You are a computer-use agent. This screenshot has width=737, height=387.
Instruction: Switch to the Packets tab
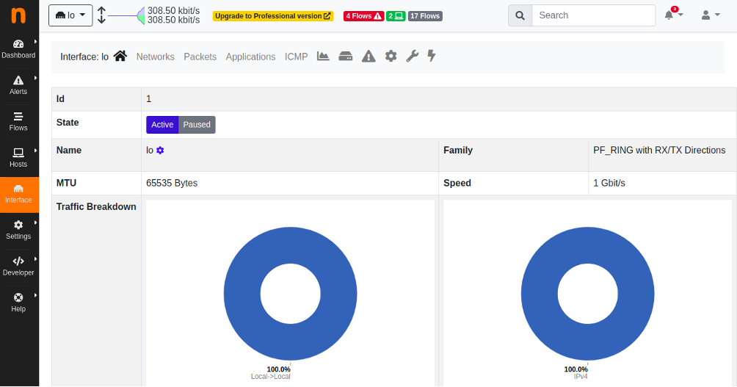tap(200, 57)
